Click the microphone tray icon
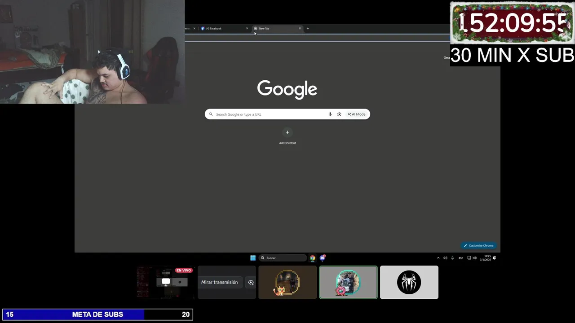The image size is (575, 323). 452,258
